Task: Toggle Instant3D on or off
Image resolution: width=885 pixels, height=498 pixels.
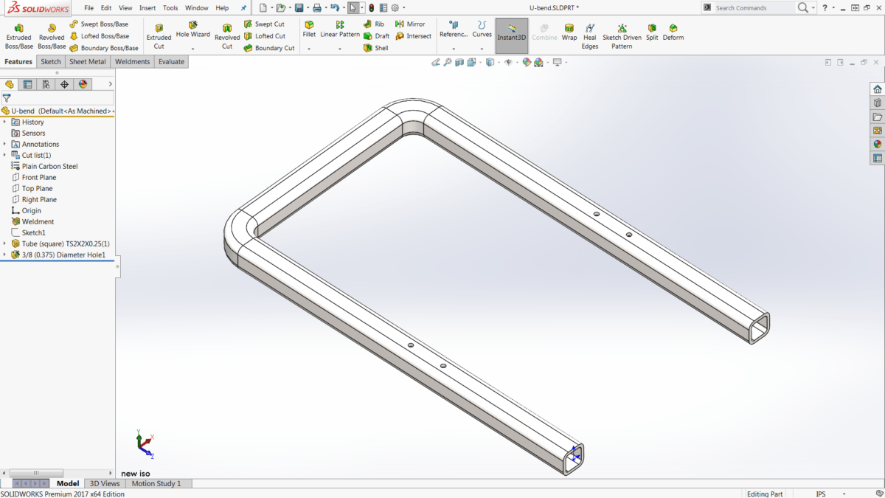Action: (511, 35)
